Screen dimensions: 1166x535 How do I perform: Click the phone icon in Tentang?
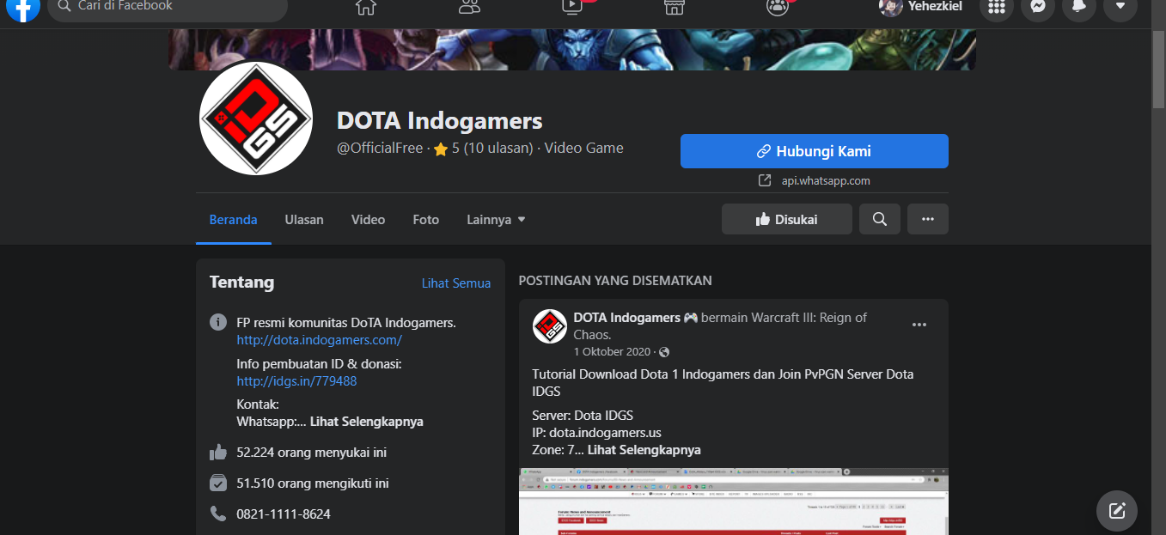click(218, 514)
